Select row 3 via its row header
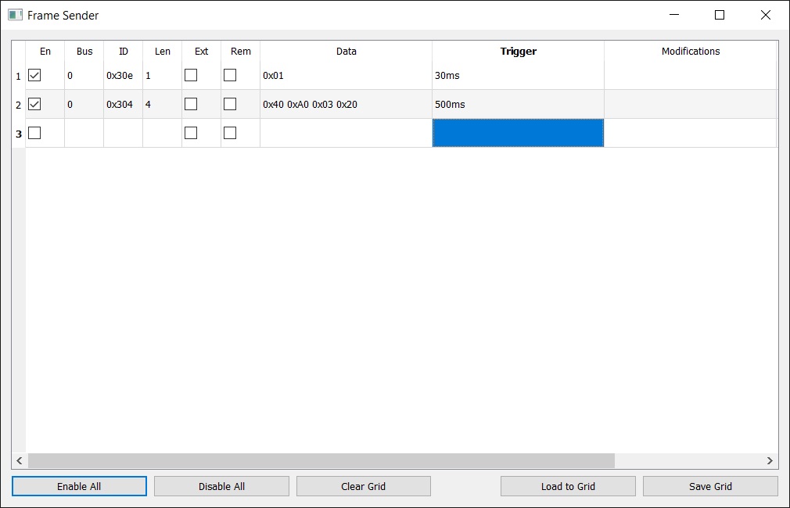Screen dimensions: 790x508 19,134
